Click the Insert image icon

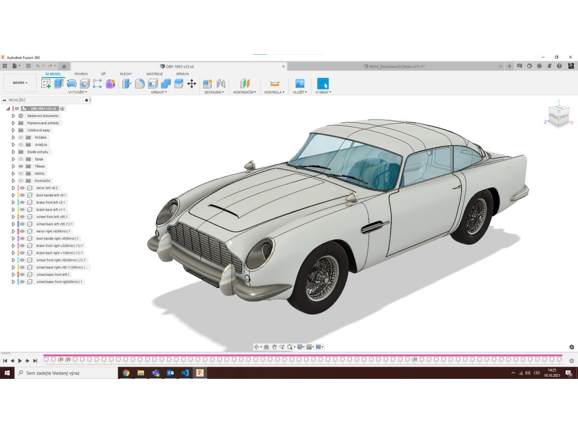(300, 83)
